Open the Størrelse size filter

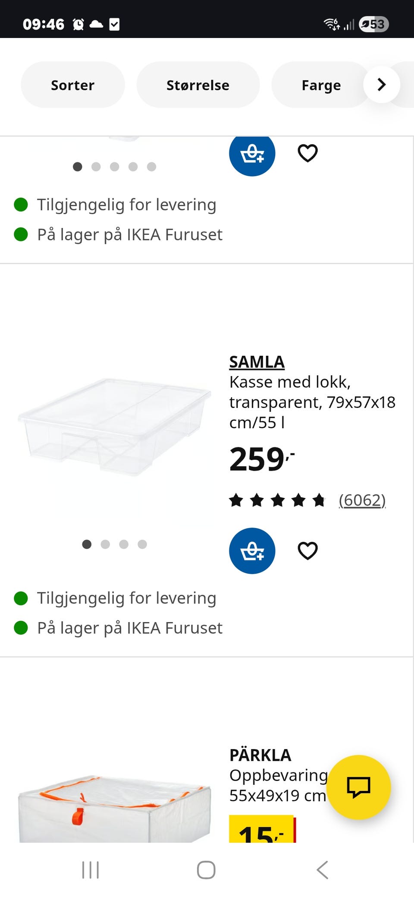(198, 85)
